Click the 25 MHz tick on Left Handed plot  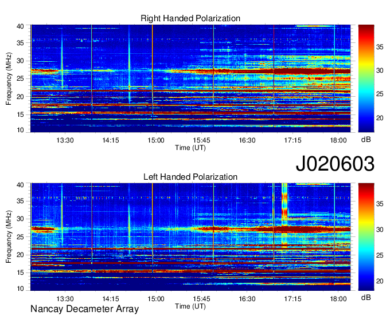pos(20,237)
